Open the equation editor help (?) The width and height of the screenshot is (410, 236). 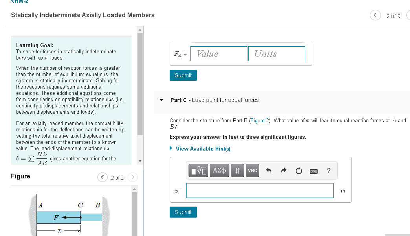pyautogui.click(x=329, y=170)
